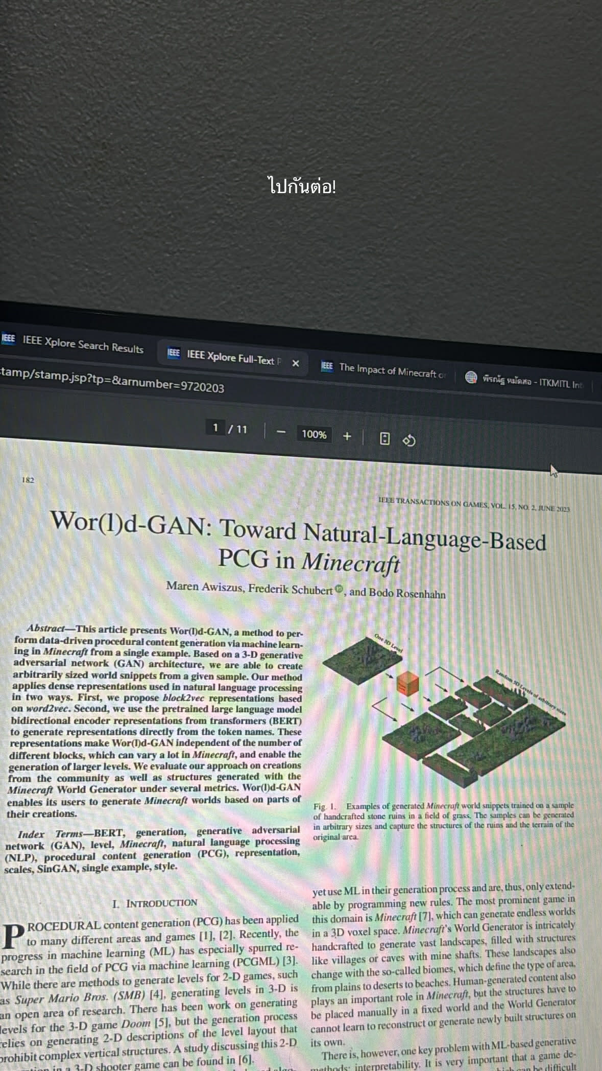Viewport: 602px width, 1071px height.
Task: Click the globe favicon on ITKMITL tab
Action: tap(471, 378)
